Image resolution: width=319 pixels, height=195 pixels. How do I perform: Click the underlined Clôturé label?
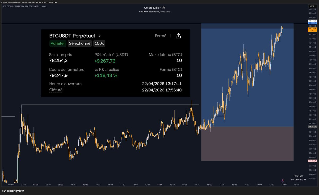click(x=56, y=90)
